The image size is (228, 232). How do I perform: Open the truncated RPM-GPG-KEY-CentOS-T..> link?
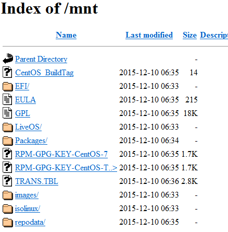click(x=66, y=168)
